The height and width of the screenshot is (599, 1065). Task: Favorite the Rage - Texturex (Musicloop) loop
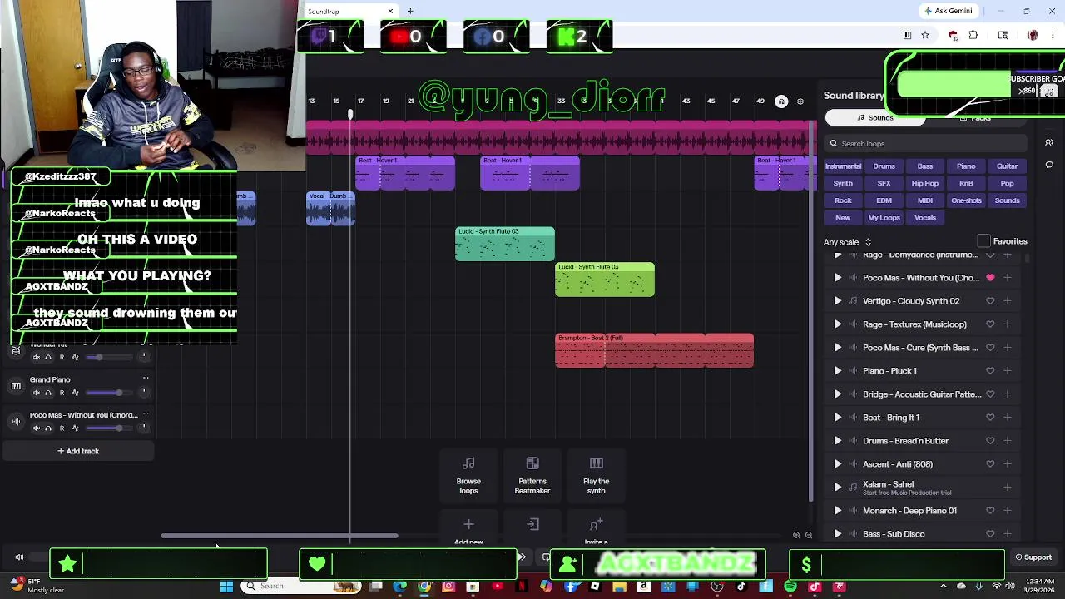tap(990, 324)
